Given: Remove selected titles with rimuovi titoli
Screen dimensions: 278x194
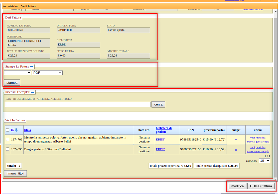Looking at the screenshot, I should (x=15, y=173).
